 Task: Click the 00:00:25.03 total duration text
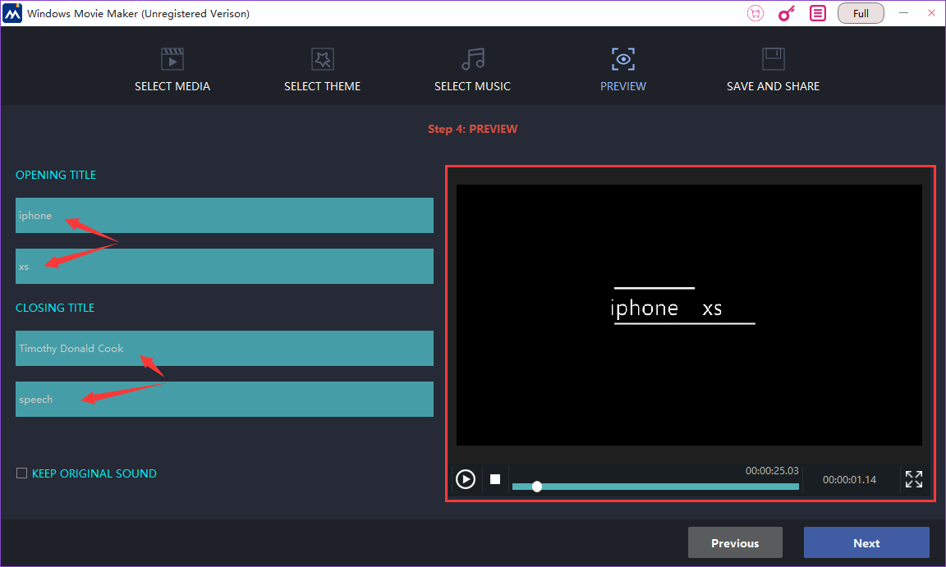[772, 471]
